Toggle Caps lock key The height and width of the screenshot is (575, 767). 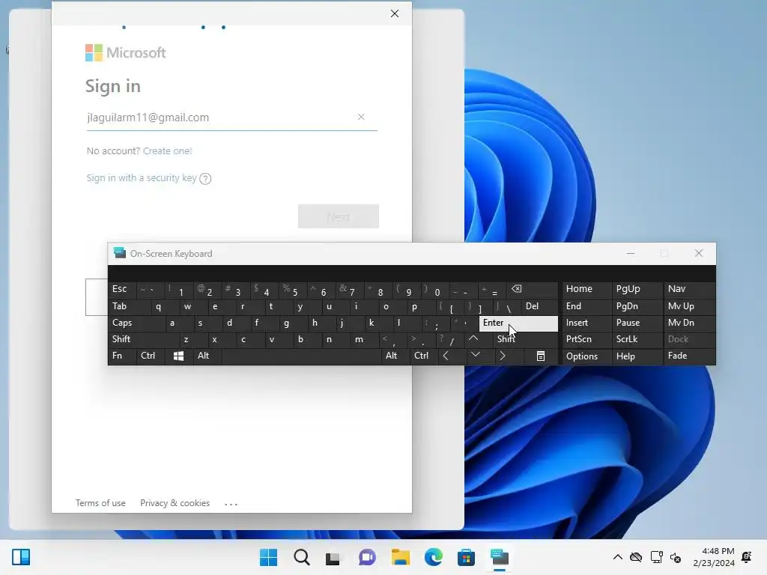[x=136, y=323]
